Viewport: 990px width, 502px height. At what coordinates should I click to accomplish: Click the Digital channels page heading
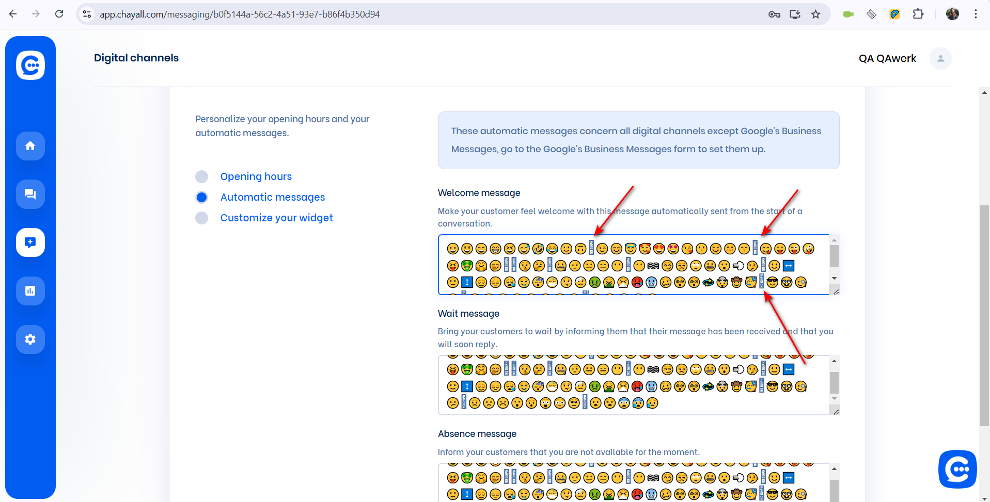tap(136, 58)
